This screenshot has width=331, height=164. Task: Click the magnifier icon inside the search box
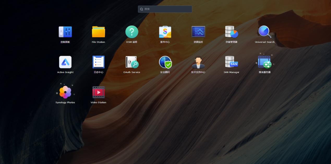click(142, 9)
